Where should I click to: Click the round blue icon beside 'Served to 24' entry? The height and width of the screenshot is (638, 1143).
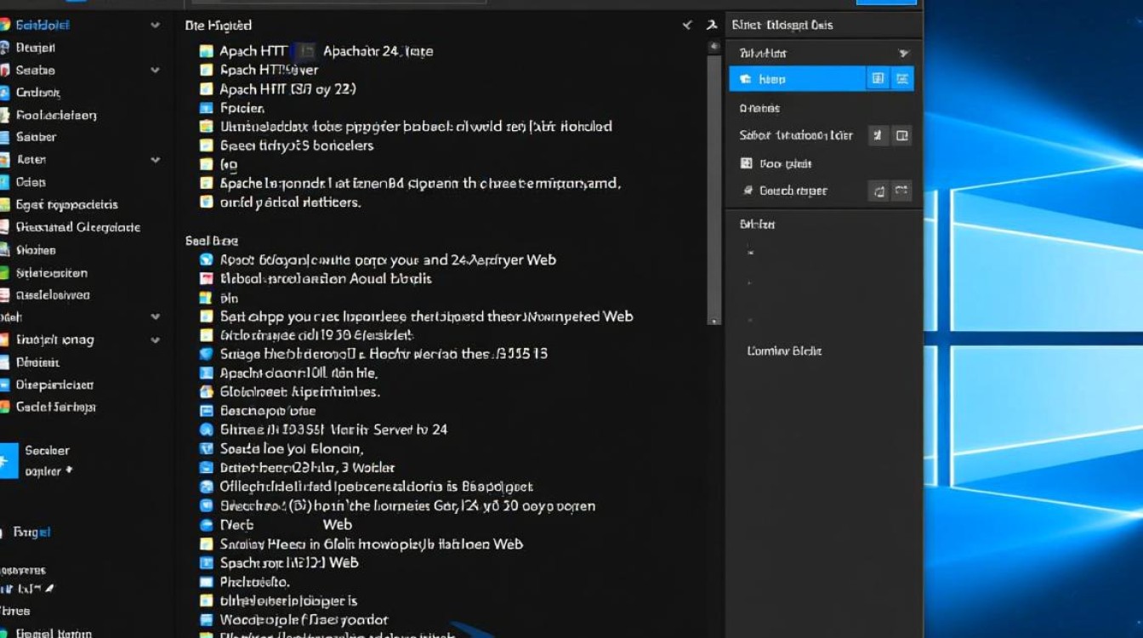coord(206,430)
